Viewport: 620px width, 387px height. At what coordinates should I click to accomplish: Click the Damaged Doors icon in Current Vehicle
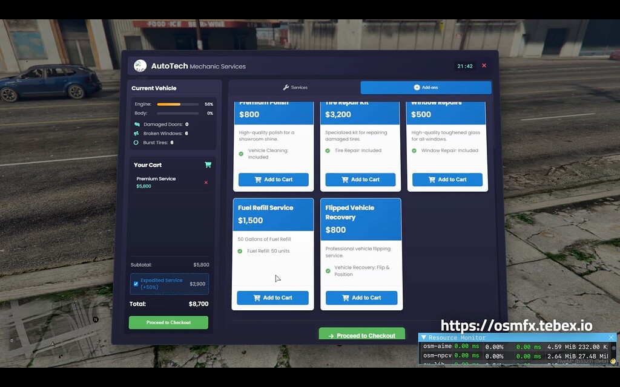(x=136, y=125)
